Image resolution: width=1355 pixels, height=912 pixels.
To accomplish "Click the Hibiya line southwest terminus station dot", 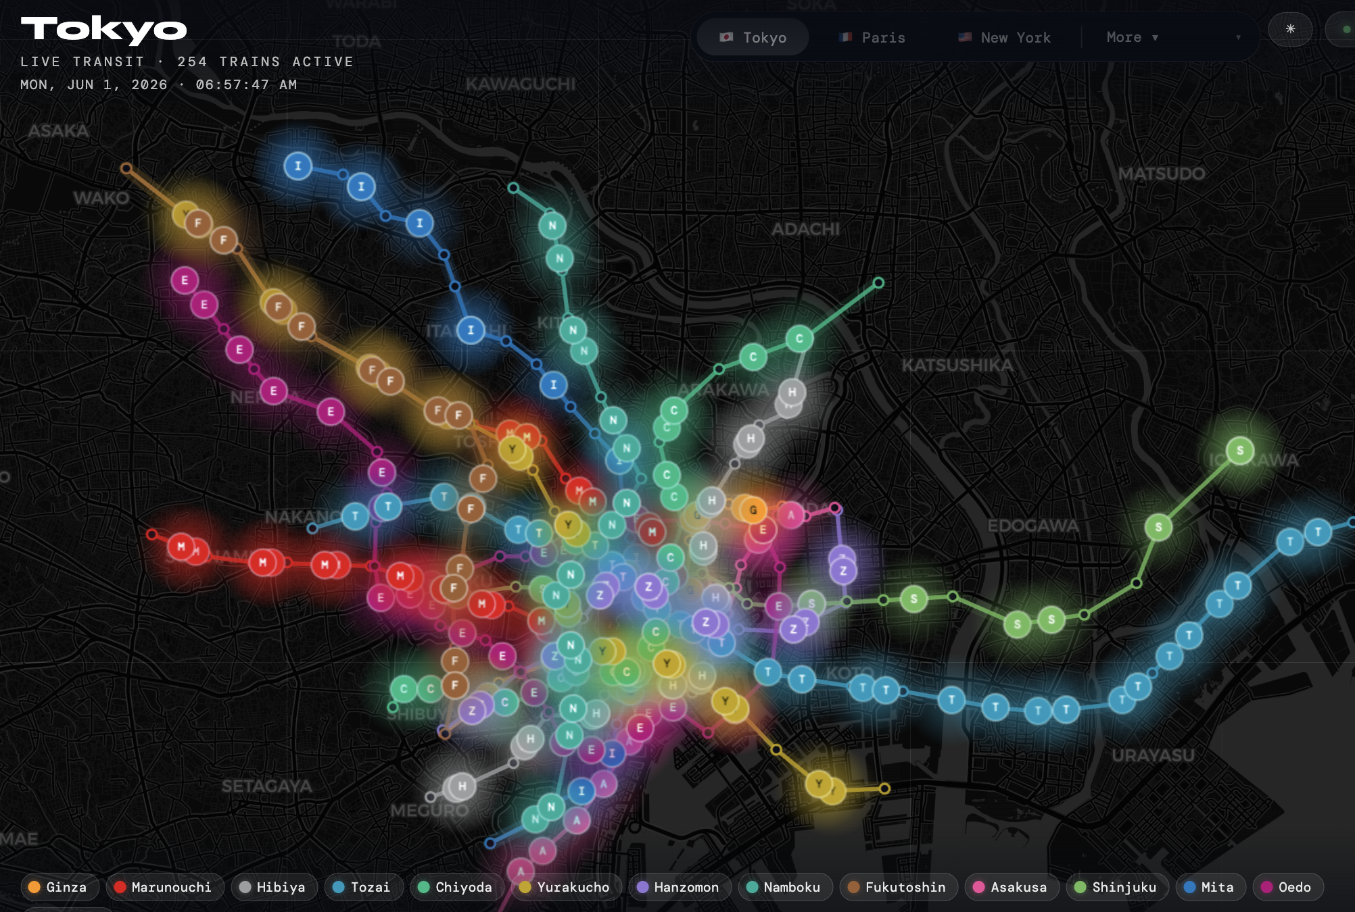I will [x=430, y=797].
